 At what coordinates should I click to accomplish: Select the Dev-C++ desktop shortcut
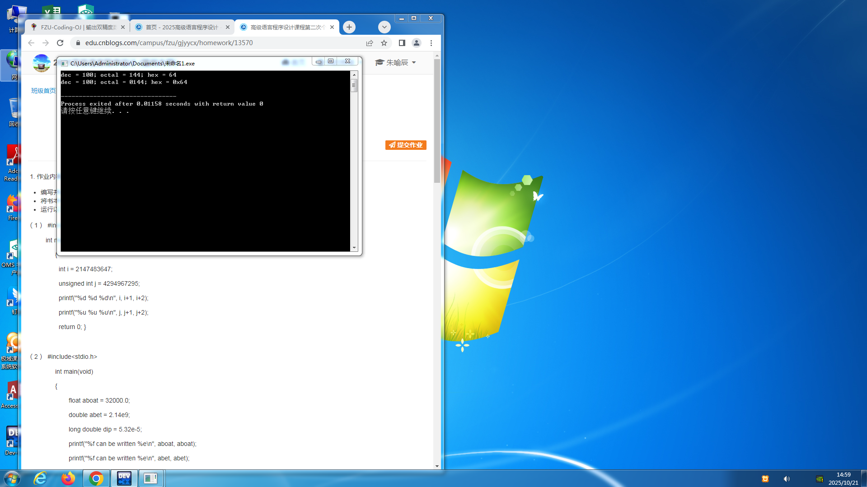pyautogui.click(x=11, y=441)
